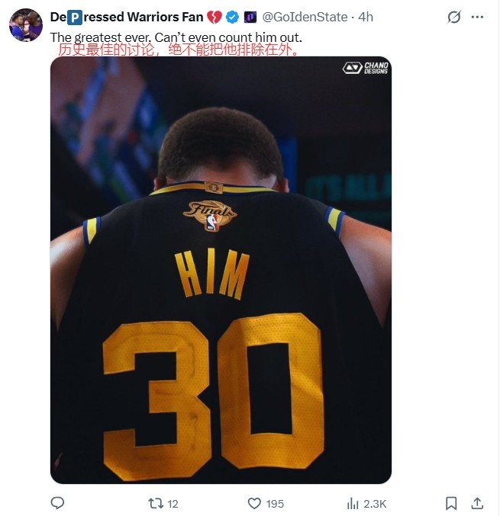Image resolution: width=500 pixels, height=516 pixels.
Task: Click the blue verified checkmark badge
Action: [x=233, y=17]
